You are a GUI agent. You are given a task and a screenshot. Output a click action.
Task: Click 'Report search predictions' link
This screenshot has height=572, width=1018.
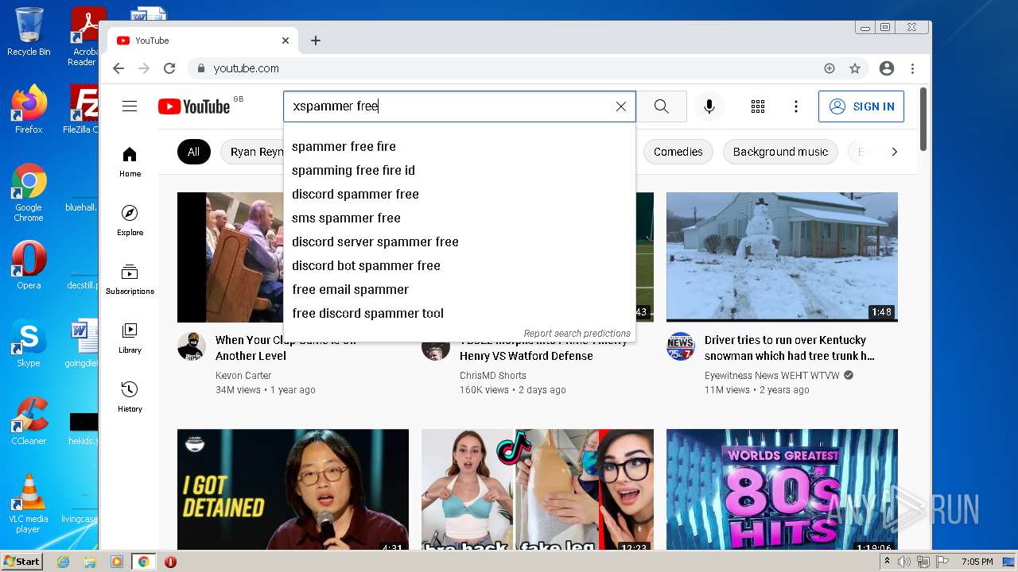pos(577,334)
